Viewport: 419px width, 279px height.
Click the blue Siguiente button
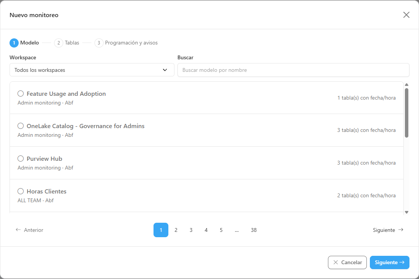click(x=389, y=262)
